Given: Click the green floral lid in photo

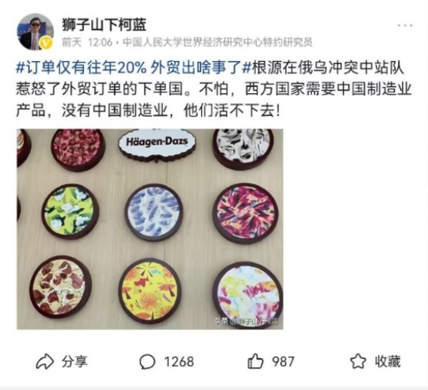Looking at the screenshot, I should click(x=70, y=211).
